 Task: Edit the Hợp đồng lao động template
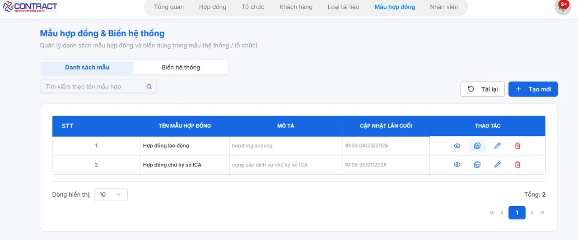click(x=497, y=146)
